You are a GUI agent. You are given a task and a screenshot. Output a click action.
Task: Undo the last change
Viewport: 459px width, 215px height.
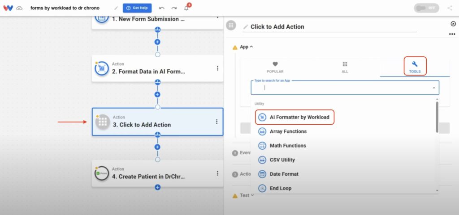point(161,8)
